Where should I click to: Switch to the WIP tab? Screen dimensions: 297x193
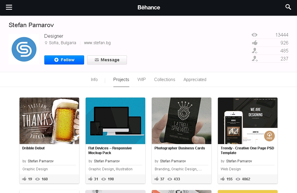tap(141, 80)
